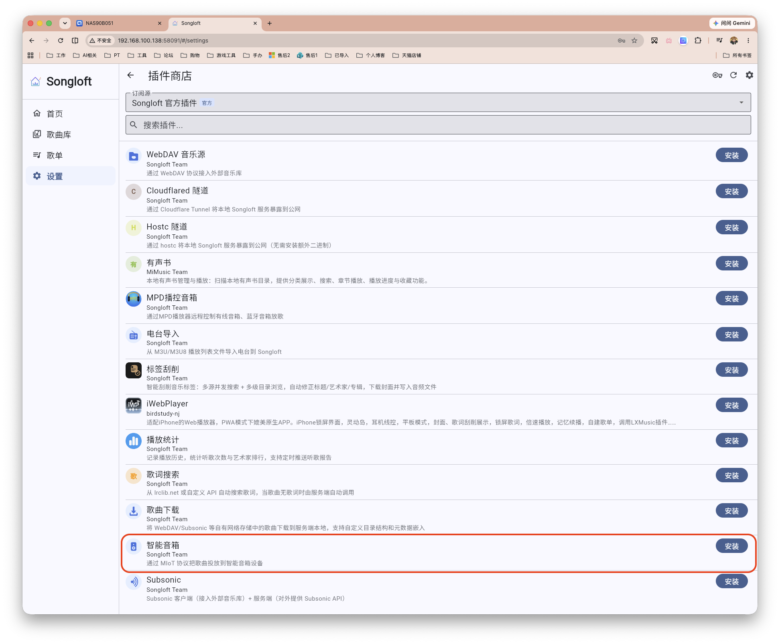Viewport: 780px width, 644px height.
Task: Open the 天猫店铺 bookmarks folder
Action: [x=407, y=55]
